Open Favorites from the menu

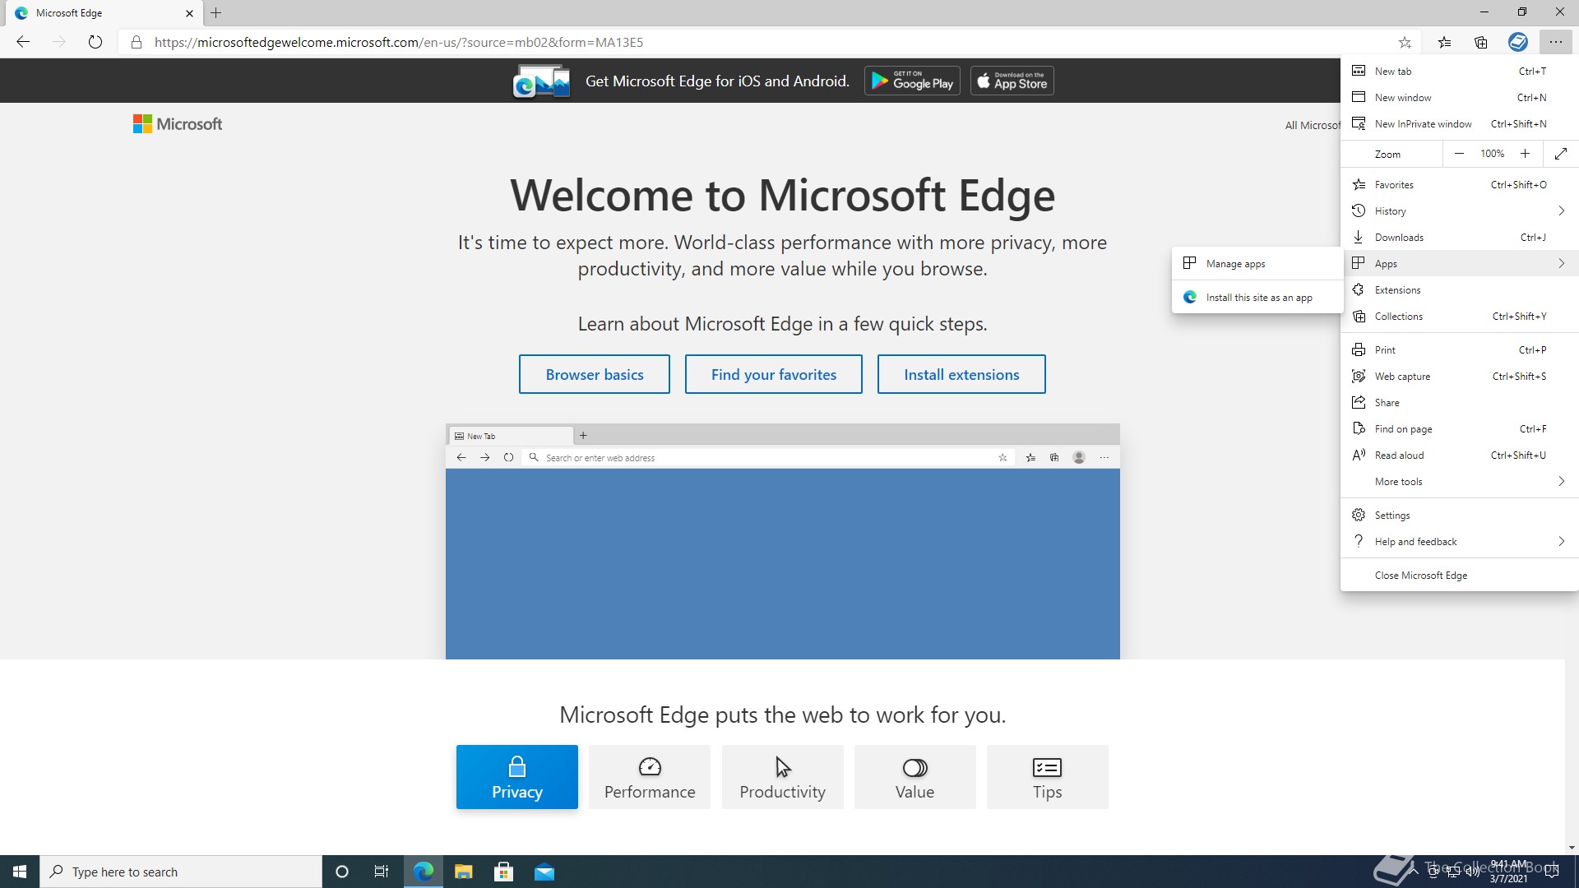pyautogui.click(x=1460, y=185)
